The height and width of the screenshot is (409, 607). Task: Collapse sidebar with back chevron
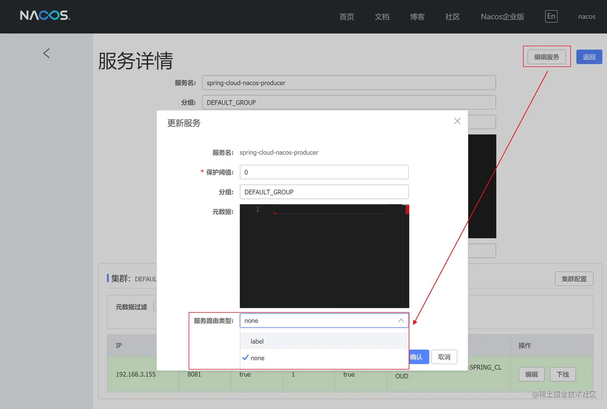[x=47, y=53]
